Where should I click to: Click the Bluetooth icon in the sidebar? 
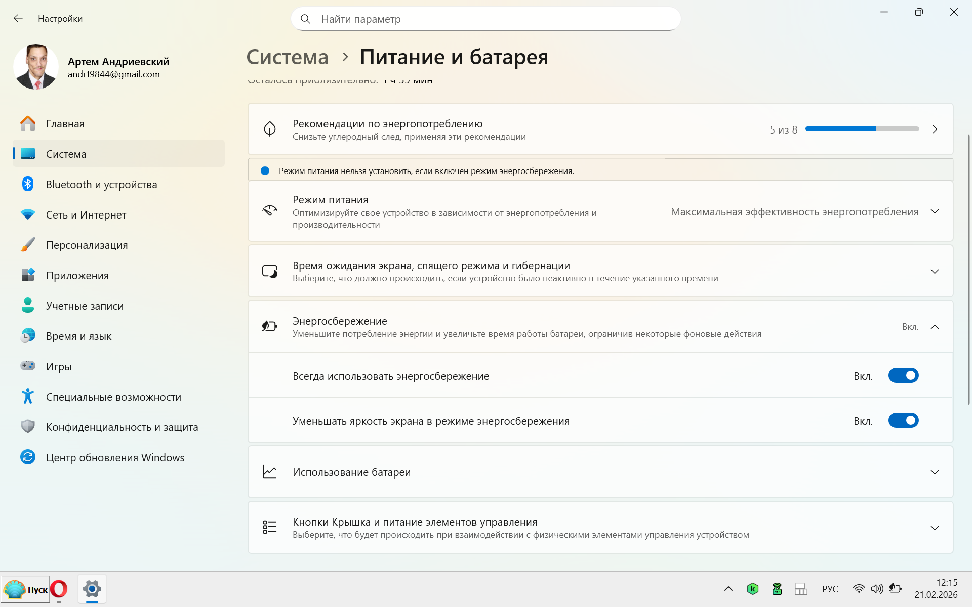pos(28,184)
